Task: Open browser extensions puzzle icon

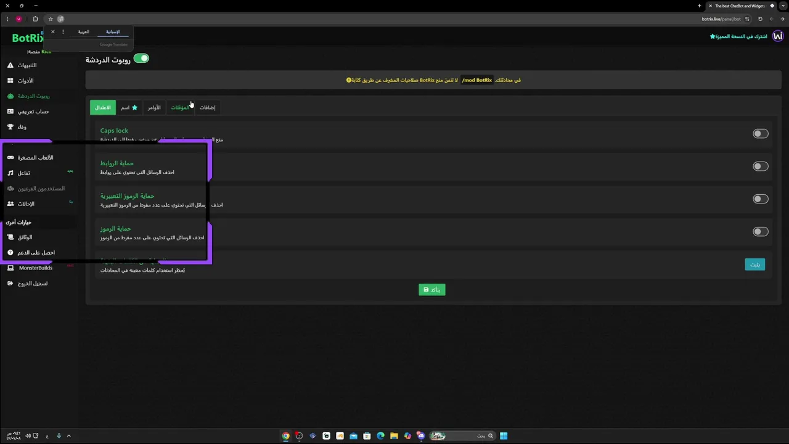Action: [x=35, y=19]
